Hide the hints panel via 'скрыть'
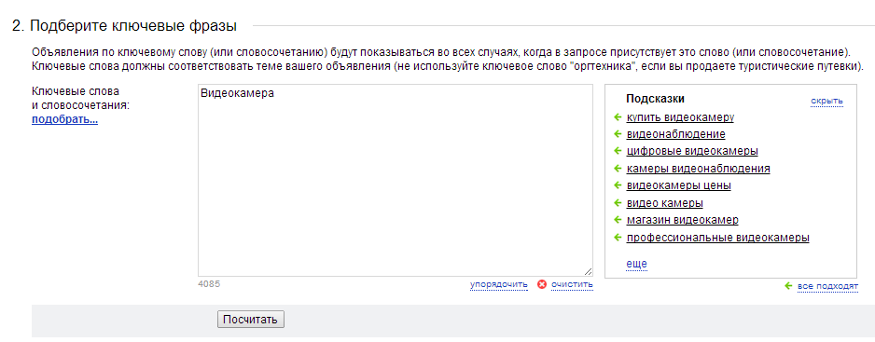 (x=827, y=101)
